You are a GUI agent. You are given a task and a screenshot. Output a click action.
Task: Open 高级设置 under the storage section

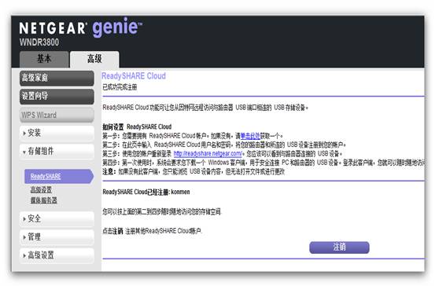[41, 189]
